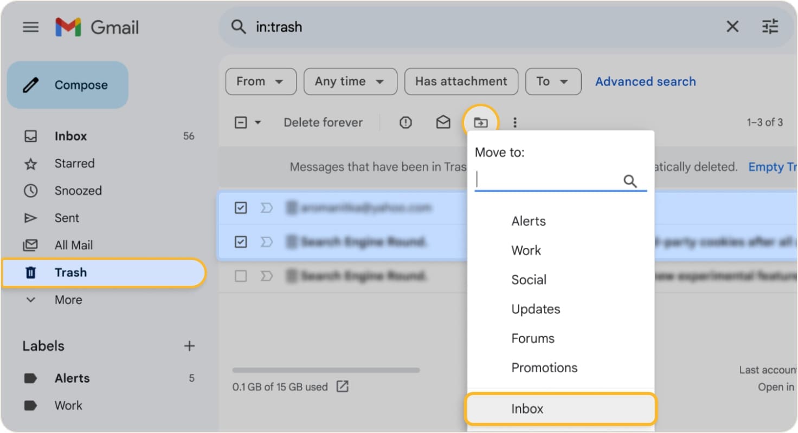
Task: Select Promotions in Move to menu
Action: click(x=544, y=368)
